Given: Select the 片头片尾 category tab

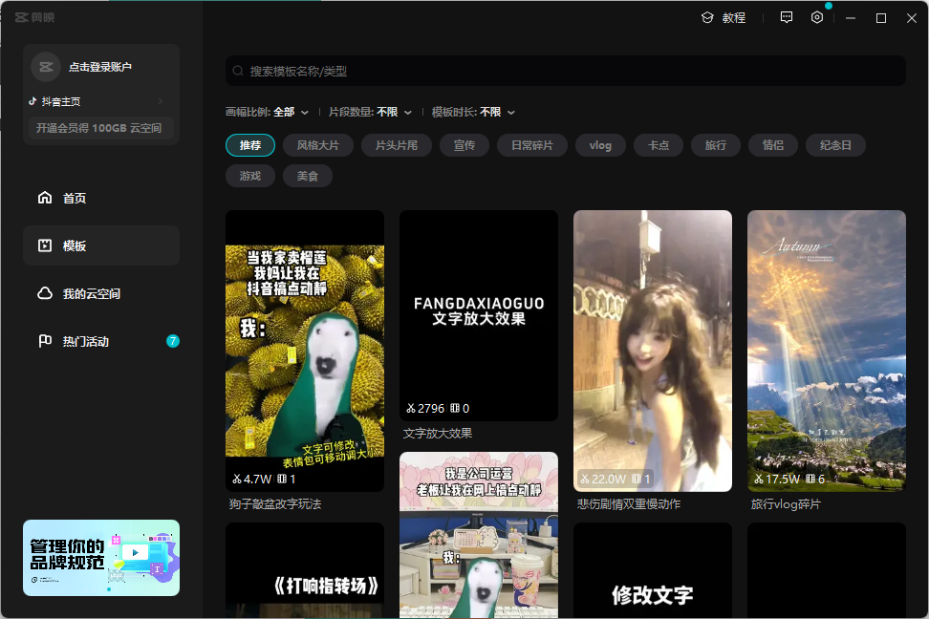Looking at the screenshot, I should (397, 145).
